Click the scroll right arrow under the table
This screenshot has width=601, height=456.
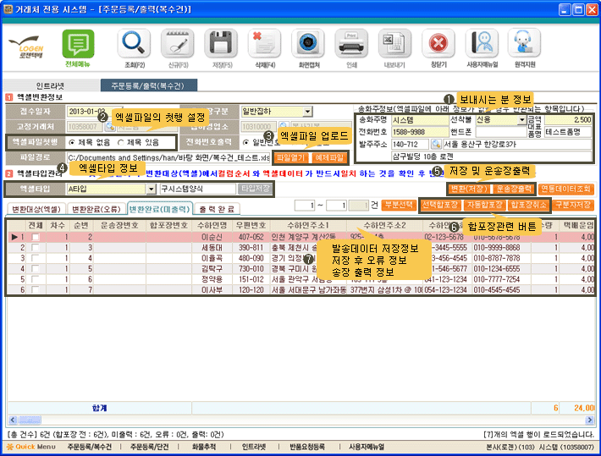coord(589,420)
